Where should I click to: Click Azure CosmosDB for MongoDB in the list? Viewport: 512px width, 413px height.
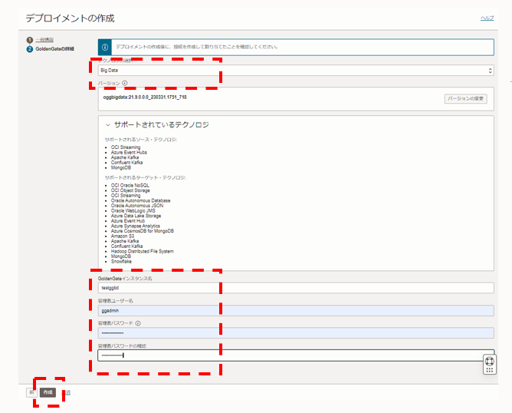coord(143,231)
